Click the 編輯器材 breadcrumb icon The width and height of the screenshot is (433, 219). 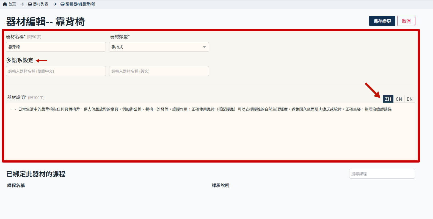[62, 4]
